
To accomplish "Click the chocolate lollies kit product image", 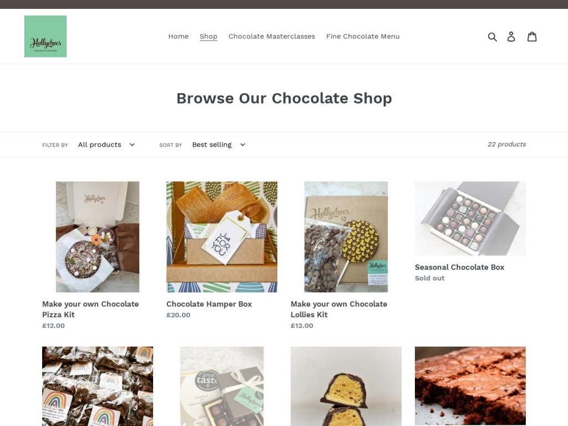I will [x=346, y=237].
